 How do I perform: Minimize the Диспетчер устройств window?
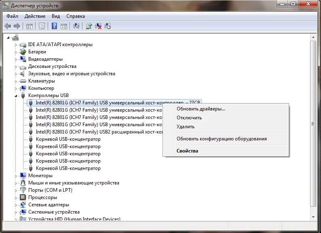pyautogui.click(x=282, y=4)
